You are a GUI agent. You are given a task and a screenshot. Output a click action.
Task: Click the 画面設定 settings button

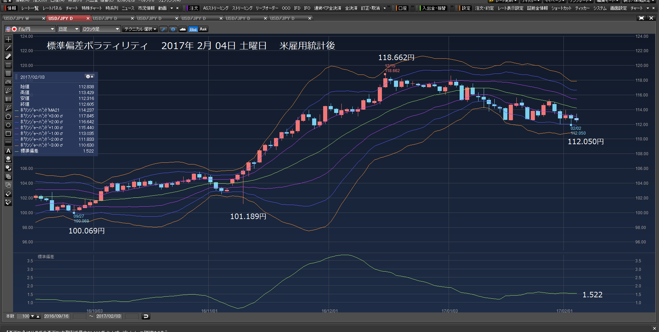pos(618,8)
